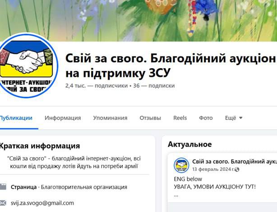Select the Публикации tab
The height and width of the screenshot is (212, 277).
(16, 118)
